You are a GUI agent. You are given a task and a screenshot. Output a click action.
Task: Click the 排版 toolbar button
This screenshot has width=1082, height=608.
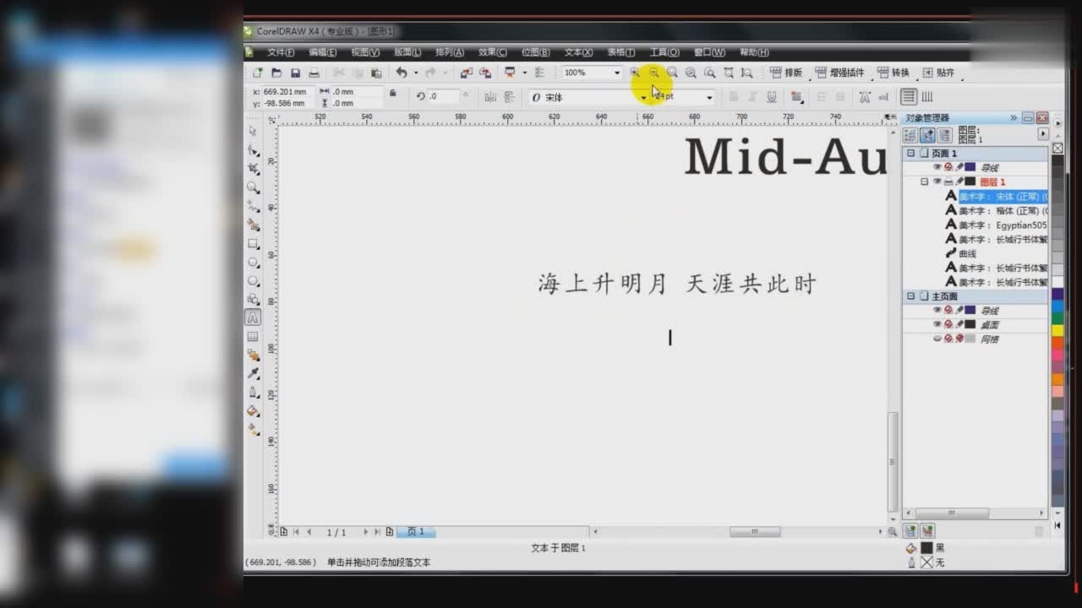786,73
